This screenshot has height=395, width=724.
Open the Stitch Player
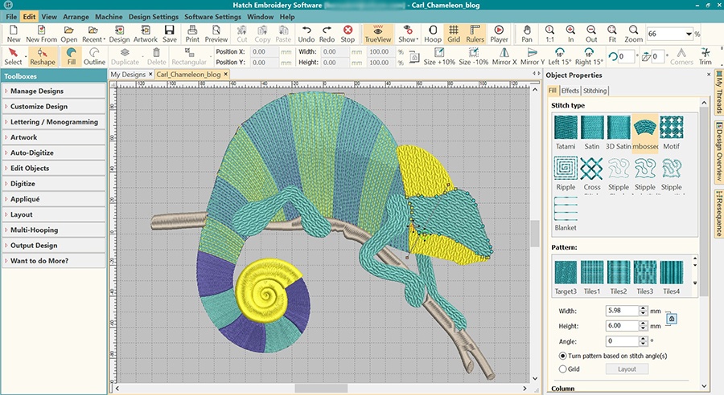point(499,34)
